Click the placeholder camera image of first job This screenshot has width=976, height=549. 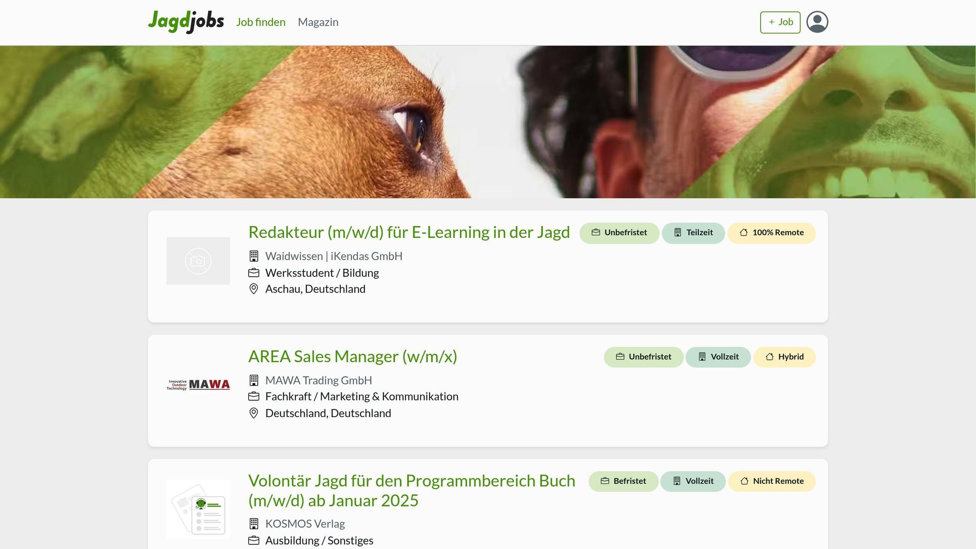198,261
